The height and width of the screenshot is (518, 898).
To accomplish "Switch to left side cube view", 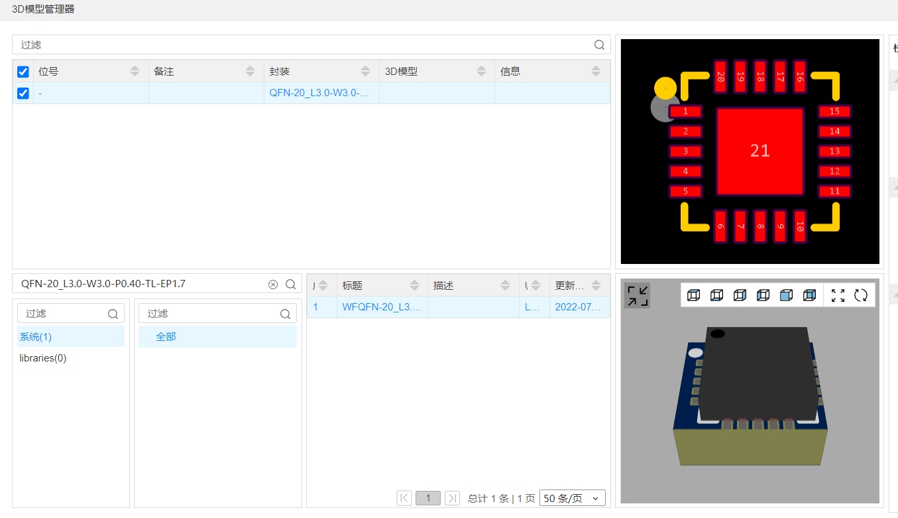I will (763, 295).
